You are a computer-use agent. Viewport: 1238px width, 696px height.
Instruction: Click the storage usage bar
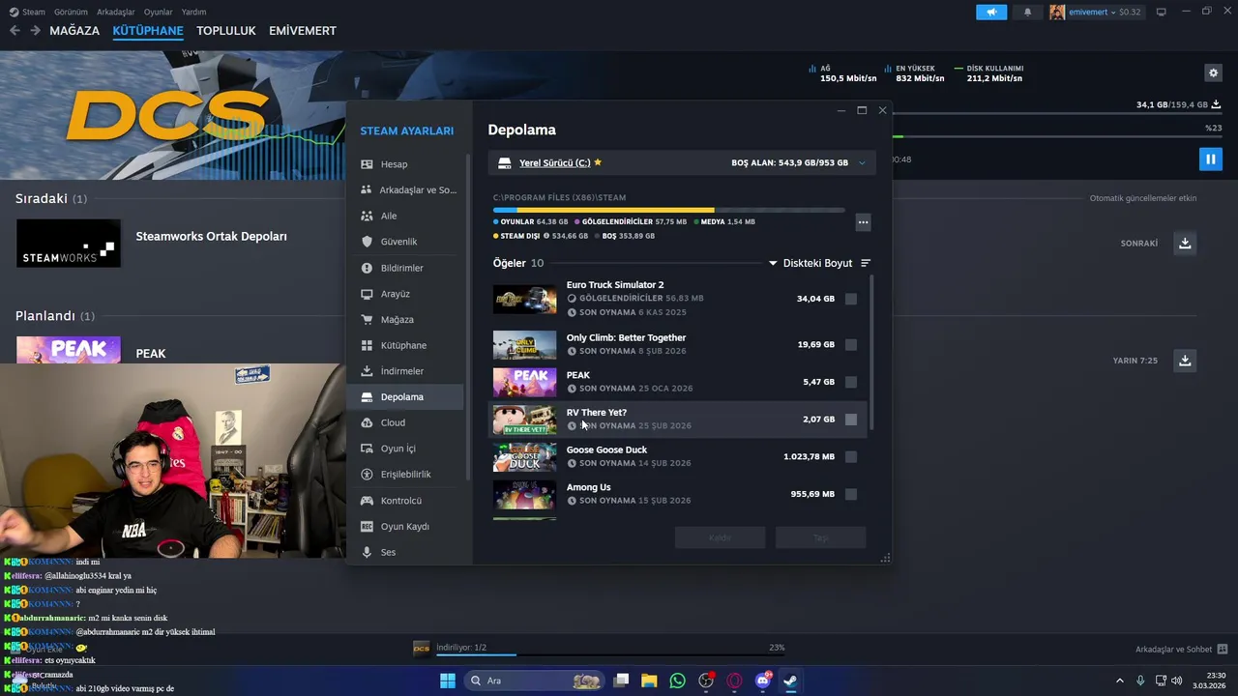(x=668, y=210)
